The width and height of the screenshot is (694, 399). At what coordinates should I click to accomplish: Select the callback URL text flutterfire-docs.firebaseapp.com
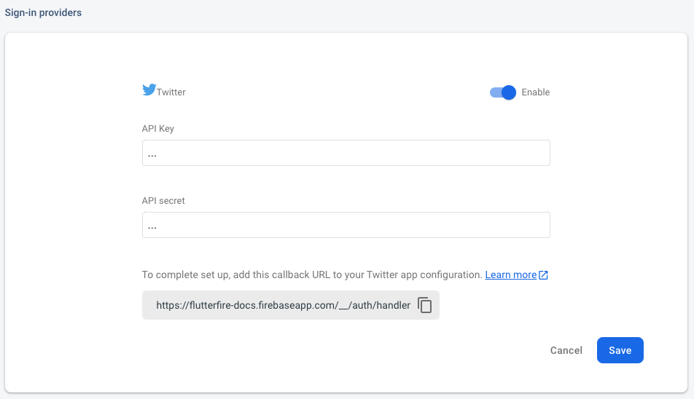tap(284, 305)
